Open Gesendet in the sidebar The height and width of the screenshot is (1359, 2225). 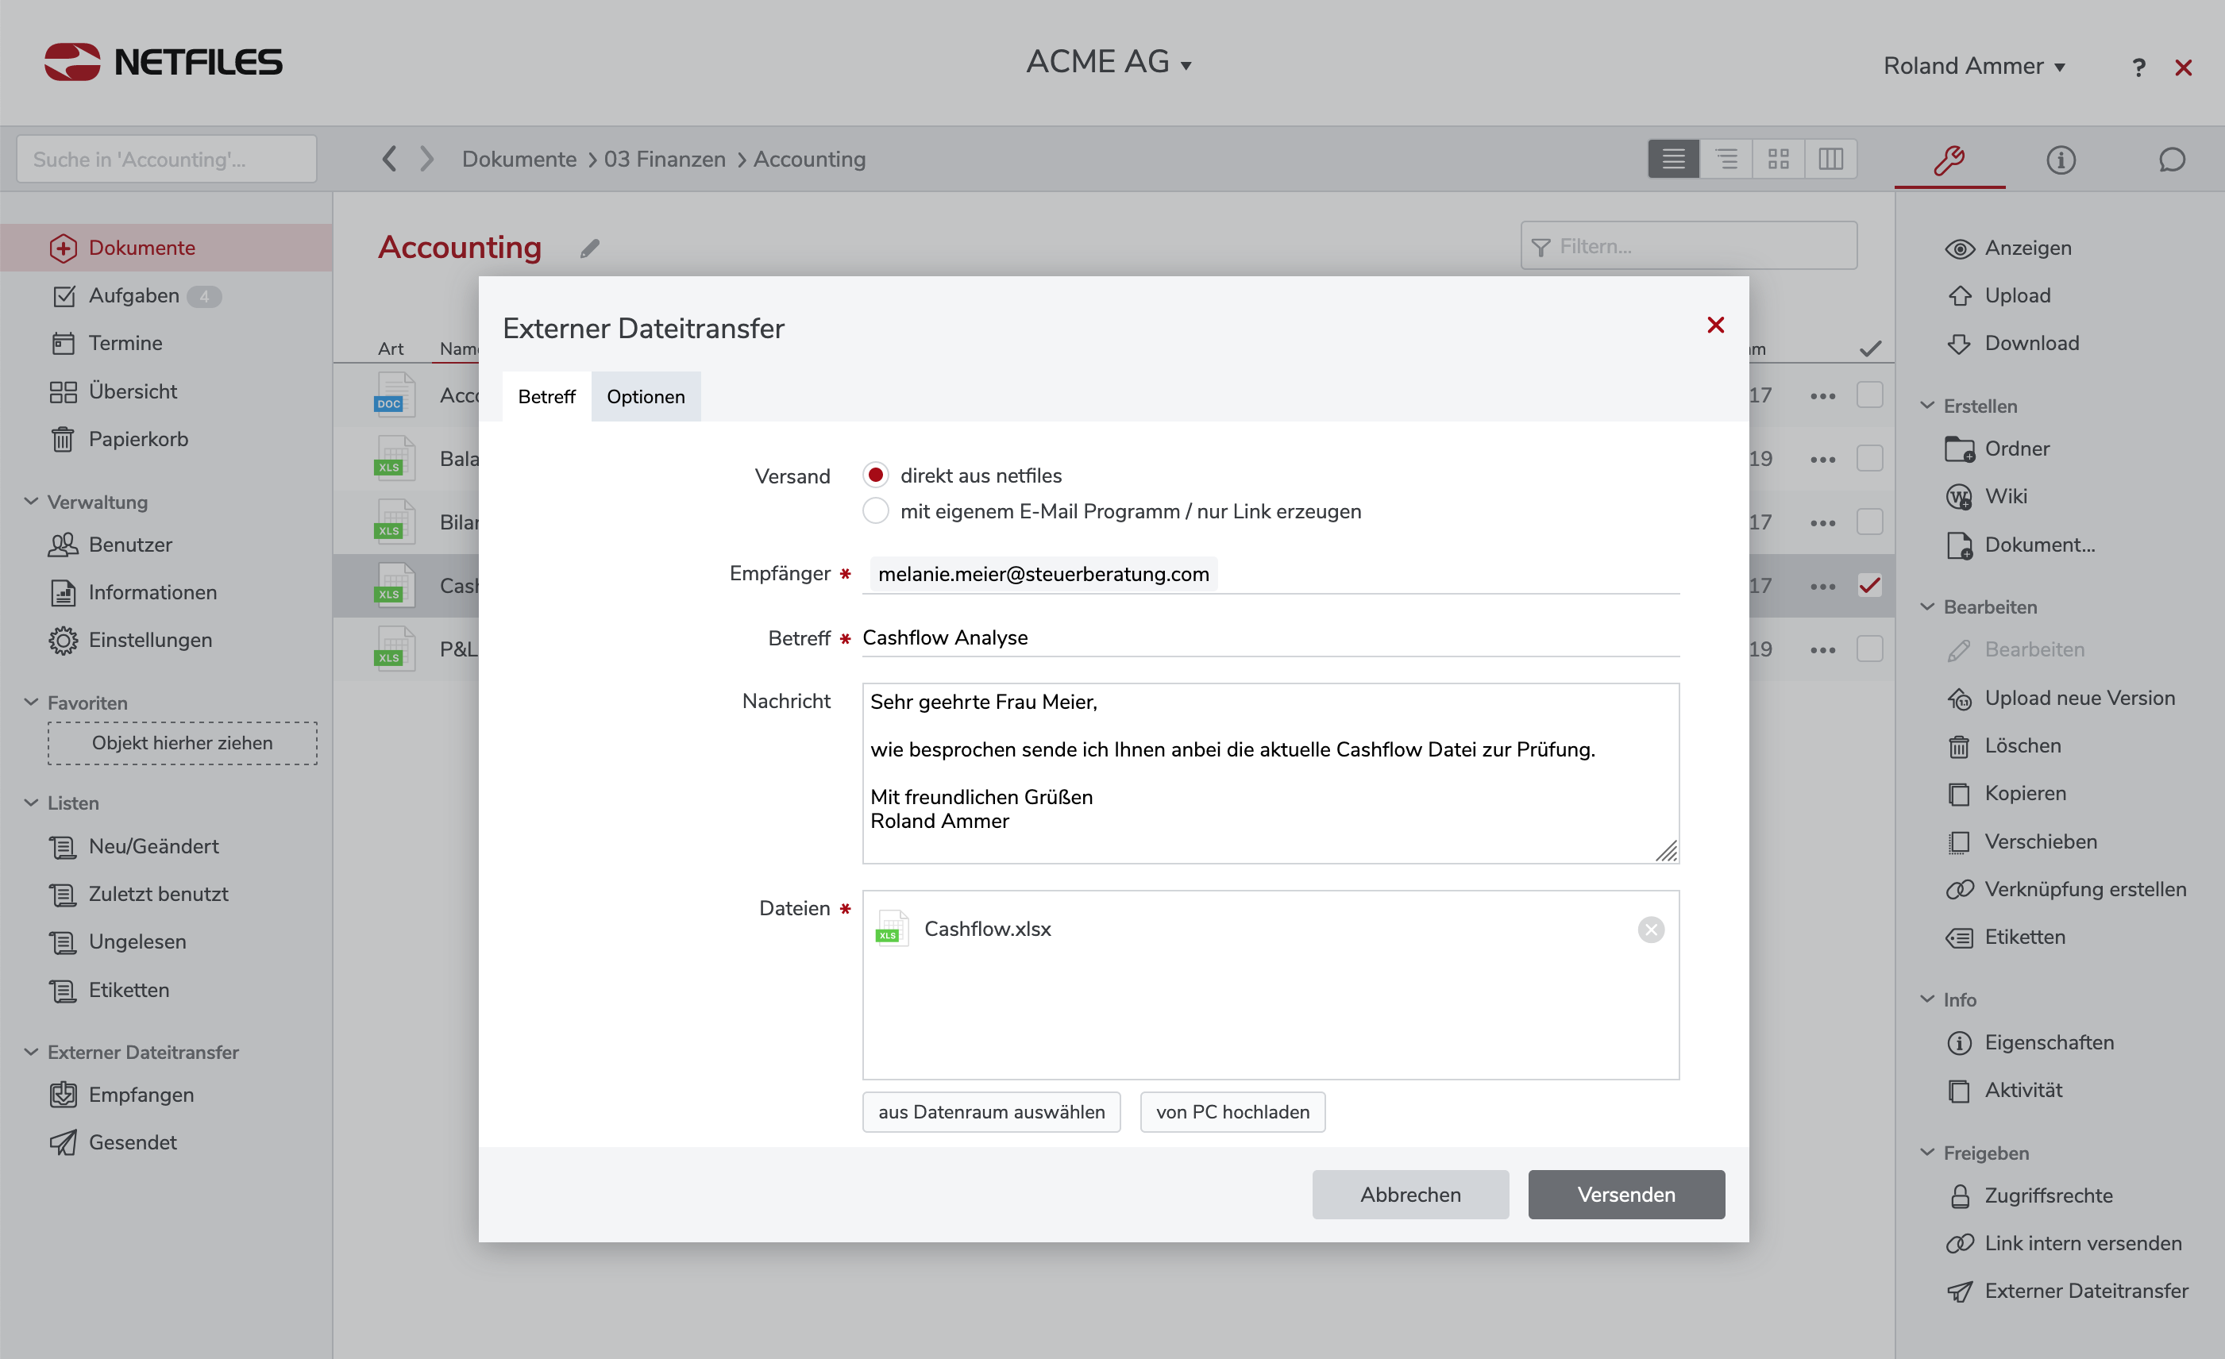[132, 1142]
